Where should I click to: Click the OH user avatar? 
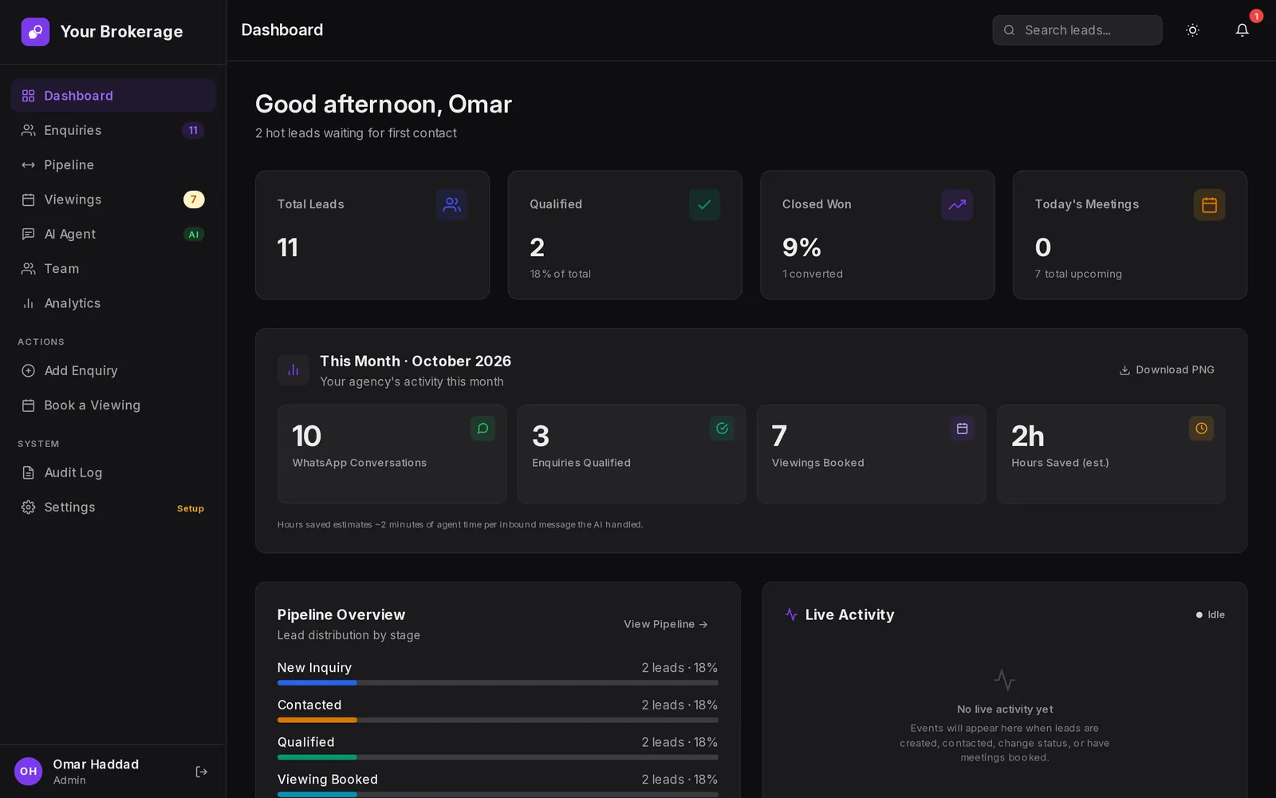point(29,772)
